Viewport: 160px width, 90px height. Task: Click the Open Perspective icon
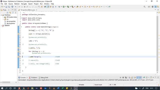pos(149,7)
